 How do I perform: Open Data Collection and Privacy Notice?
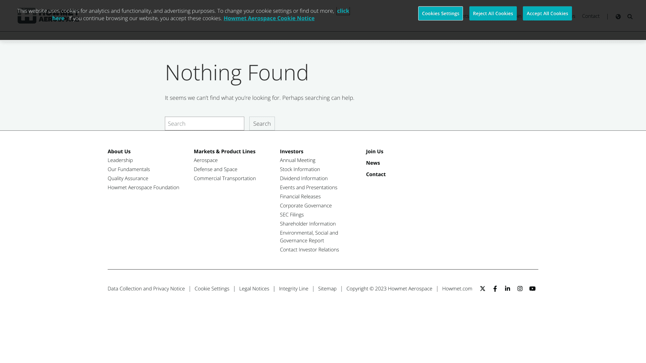146,289
